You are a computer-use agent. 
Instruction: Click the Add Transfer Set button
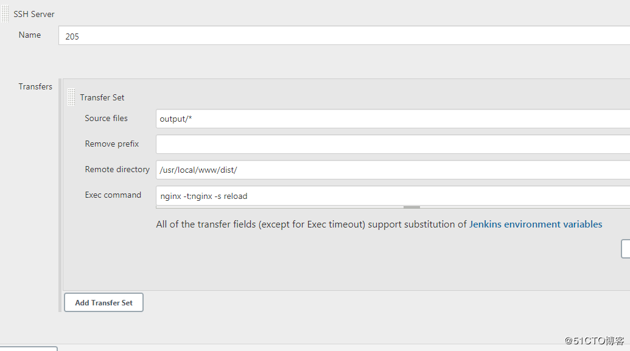103,302
